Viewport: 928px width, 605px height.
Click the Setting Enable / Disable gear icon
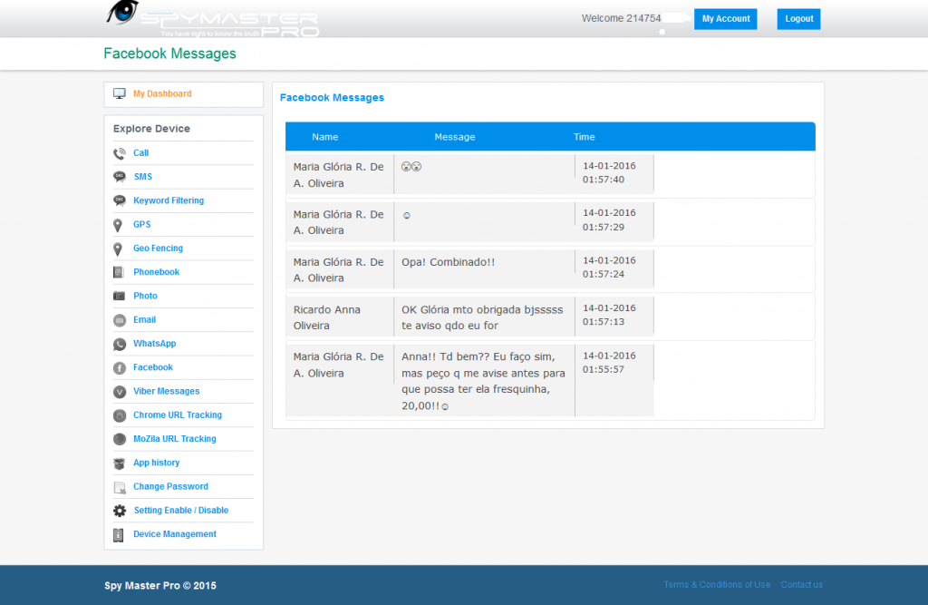(x=120, y=510)
